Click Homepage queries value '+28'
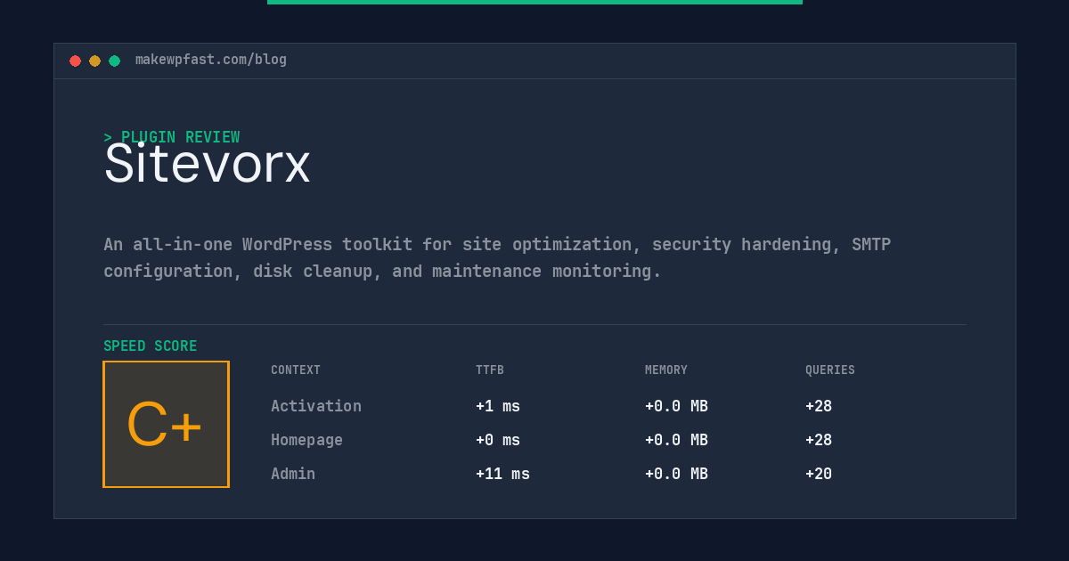The image size is (1069, 561). click(x=819, y=440)
